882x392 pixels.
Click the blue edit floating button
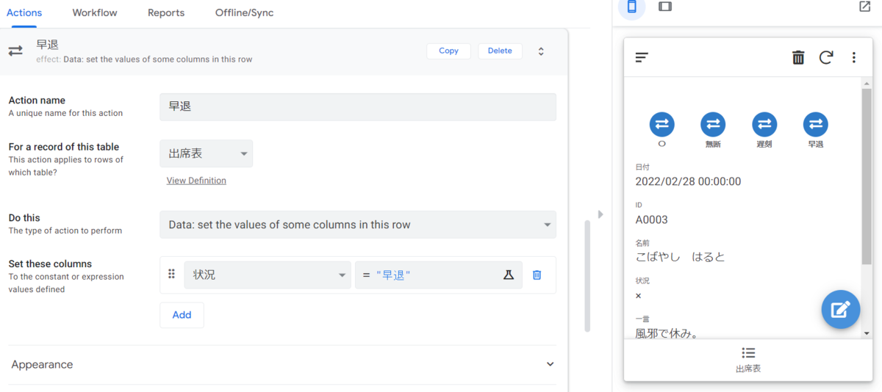840,309
